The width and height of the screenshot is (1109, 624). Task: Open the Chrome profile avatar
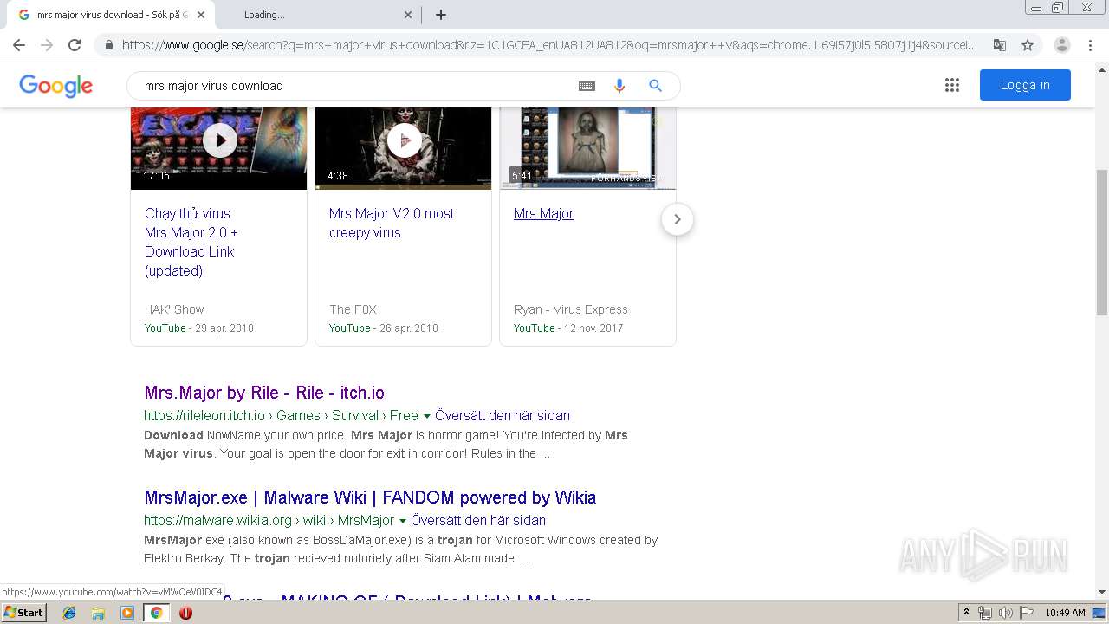click(x=1062, y=45)
